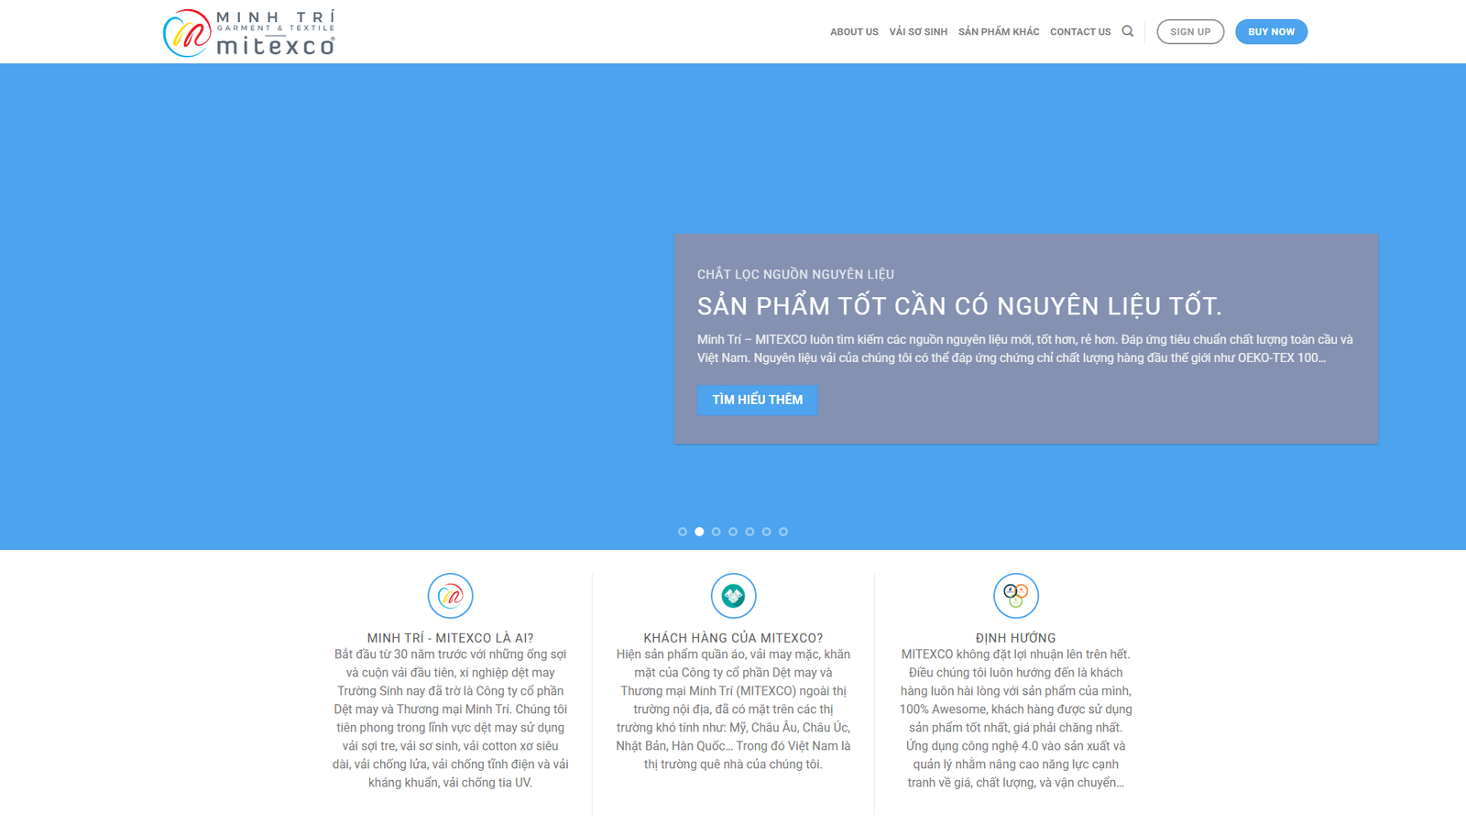
Task: Jump to third slider dot
Action: [717, 532]
